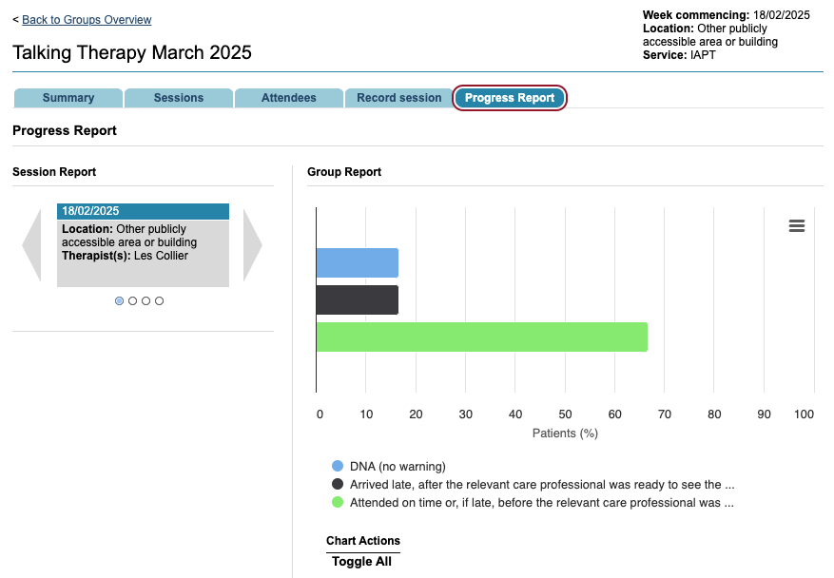Follow the Back to Groups Overview link
Screen dimensions: 834x578
pos(87,20)
